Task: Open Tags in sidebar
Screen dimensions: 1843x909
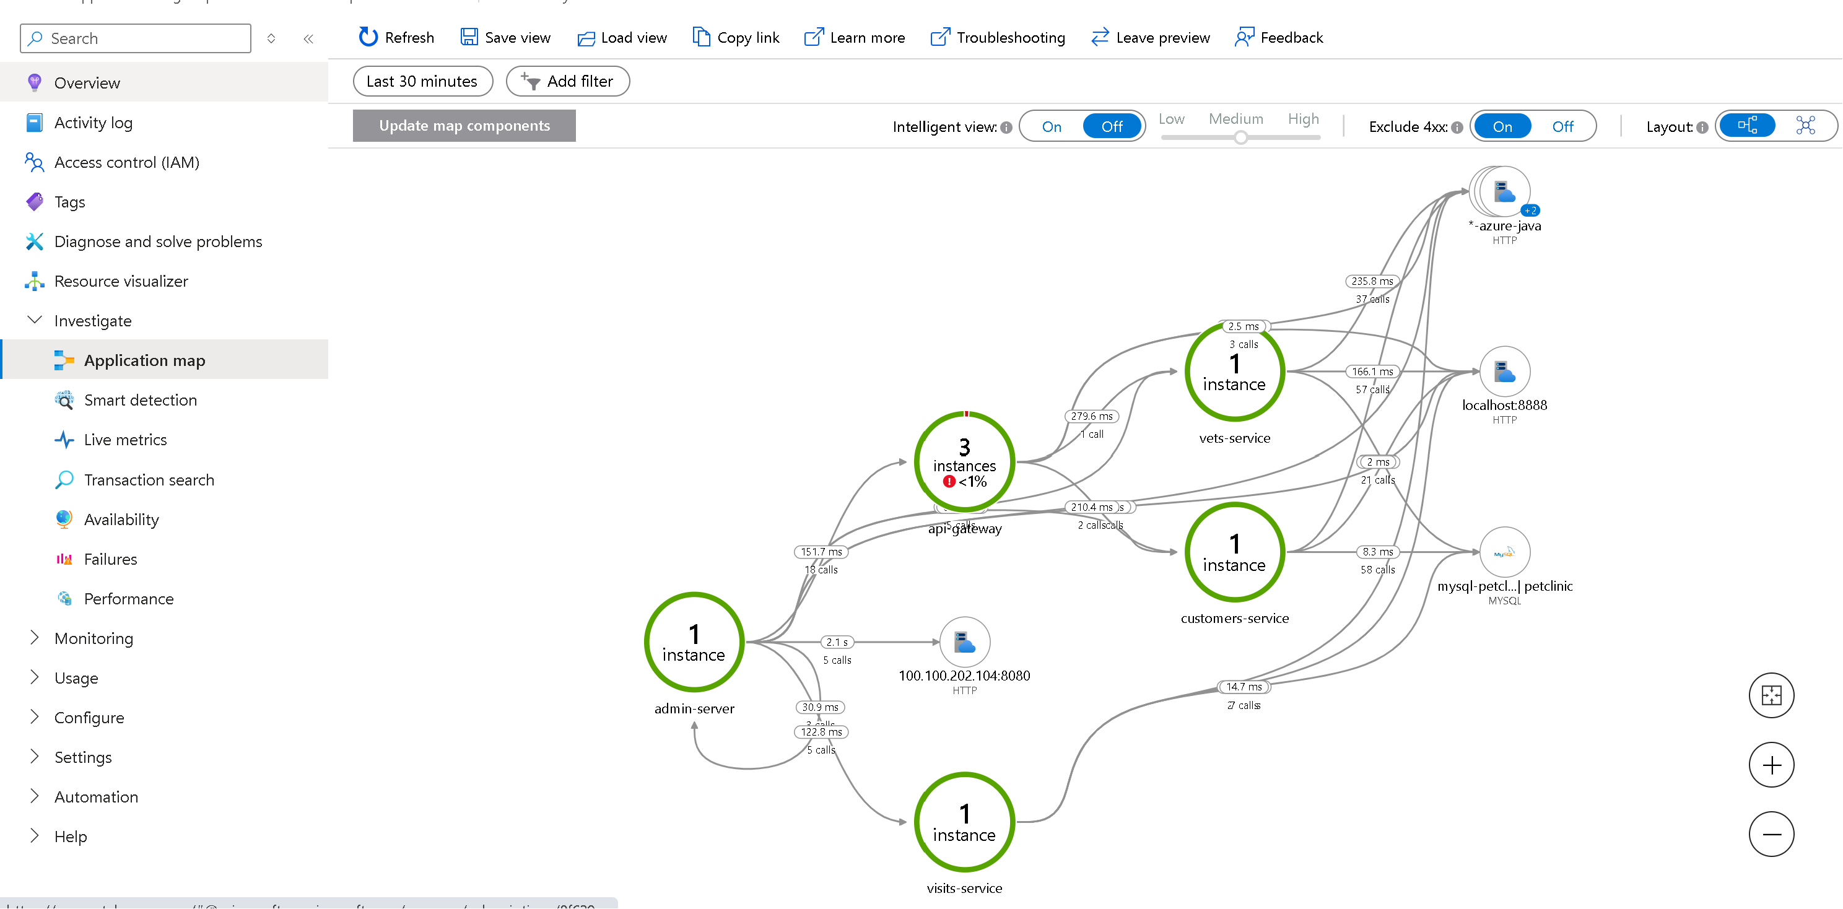Action: click(164, 202)
